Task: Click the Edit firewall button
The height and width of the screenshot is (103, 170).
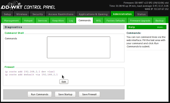Action: (x=64, y=82)
